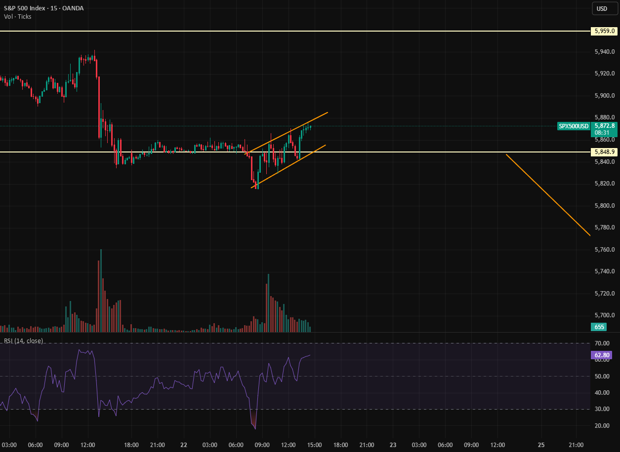Click the 70.00 RSI level label
620x452 pixels.
[601, 343]
